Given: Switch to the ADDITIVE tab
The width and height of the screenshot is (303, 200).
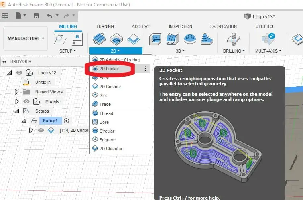Looking at the screenshot, I should (141, 26).
